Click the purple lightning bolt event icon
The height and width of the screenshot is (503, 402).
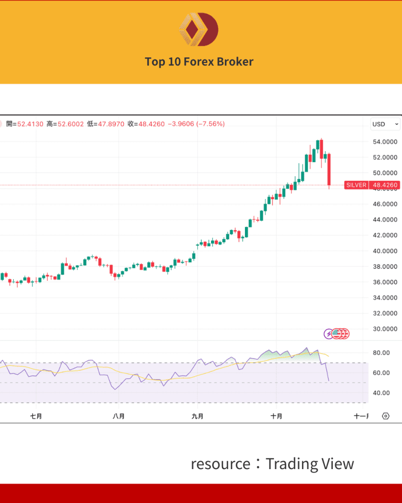(328, 334)
